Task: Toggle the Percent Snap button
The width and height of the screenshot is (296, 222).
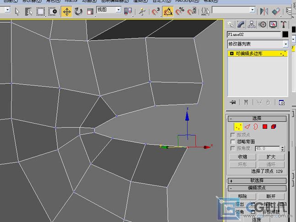Action: 180,11
